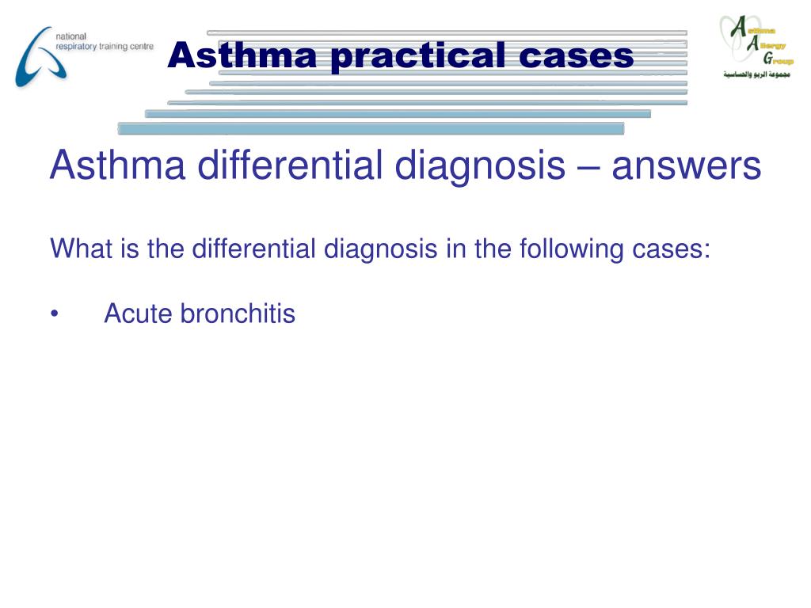Click the widest blue bar under the banner
The height and width of the screenshot is (608, 811).
371,129
